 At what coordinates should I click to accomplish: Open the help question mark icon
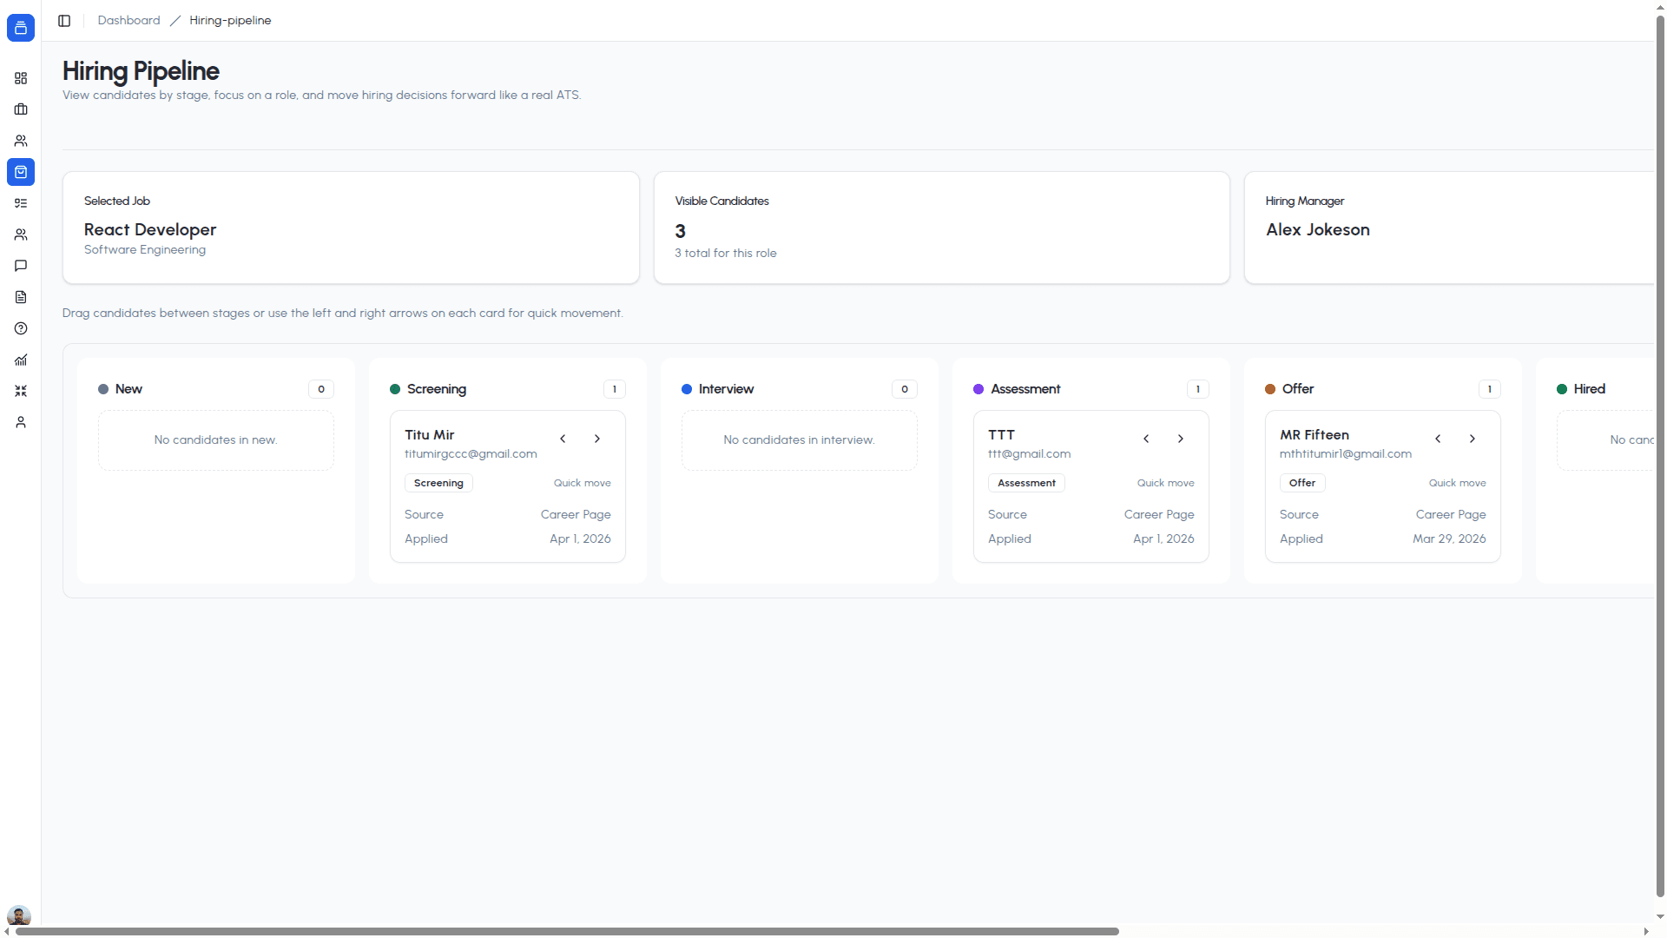[21, 328]
